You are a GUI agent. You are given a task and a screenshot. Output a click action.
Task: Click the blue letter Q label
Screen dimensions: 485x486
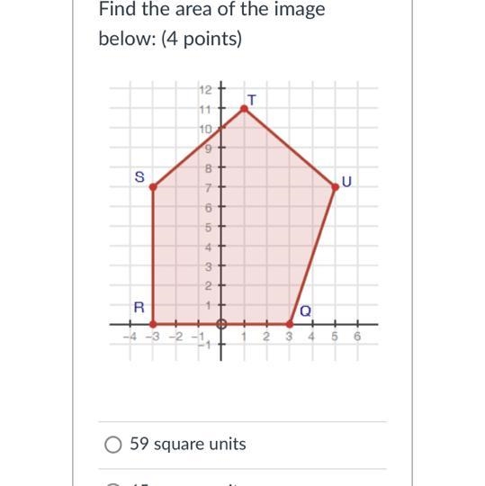(305, 310)
